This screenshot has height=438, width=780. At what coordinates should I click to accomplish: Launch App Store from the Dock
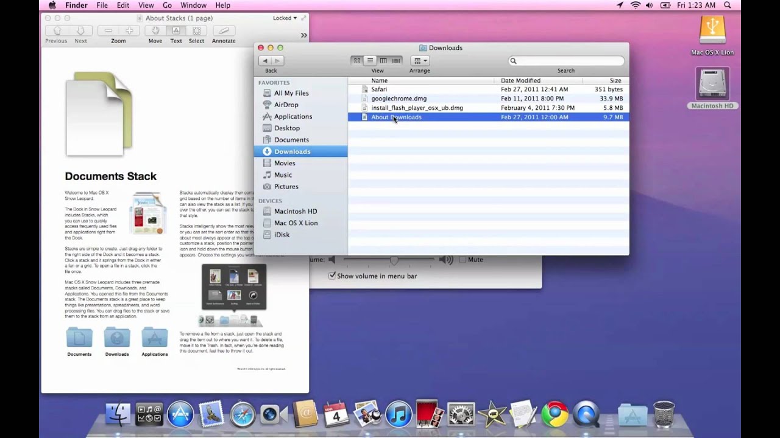coord(180,414)
